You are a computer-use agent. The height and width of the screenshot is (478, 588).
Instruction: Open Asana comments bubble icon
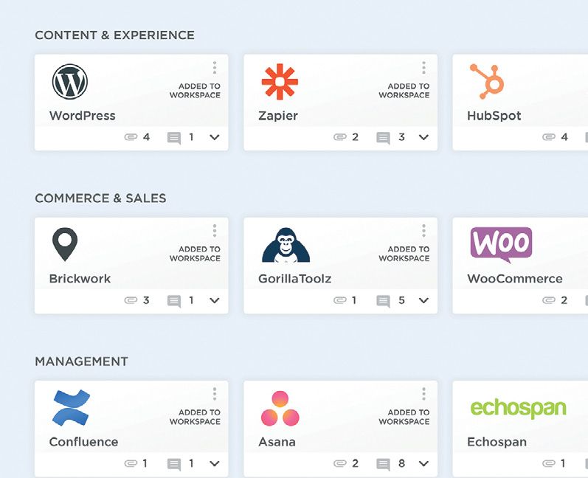383,464
